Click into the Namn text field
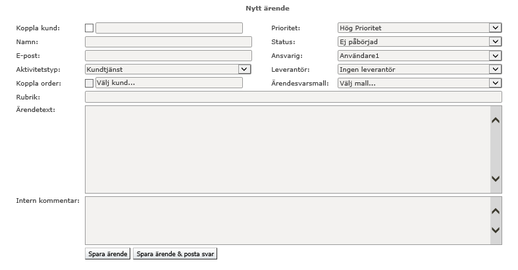Viewport: 518px width, 270px height. [x=168, y=41]
